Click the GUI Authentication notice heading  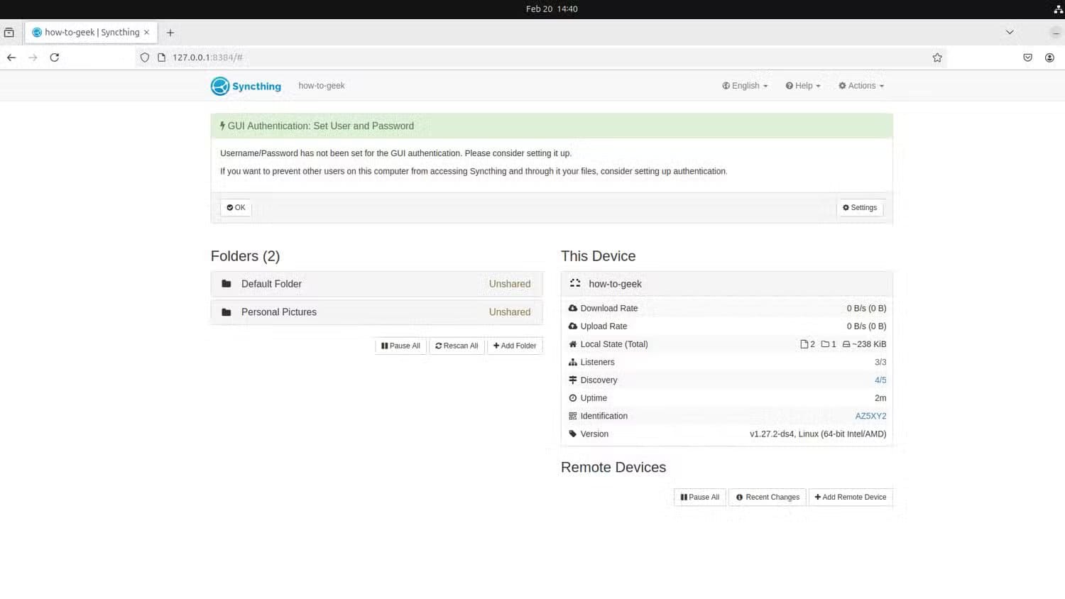317,126
